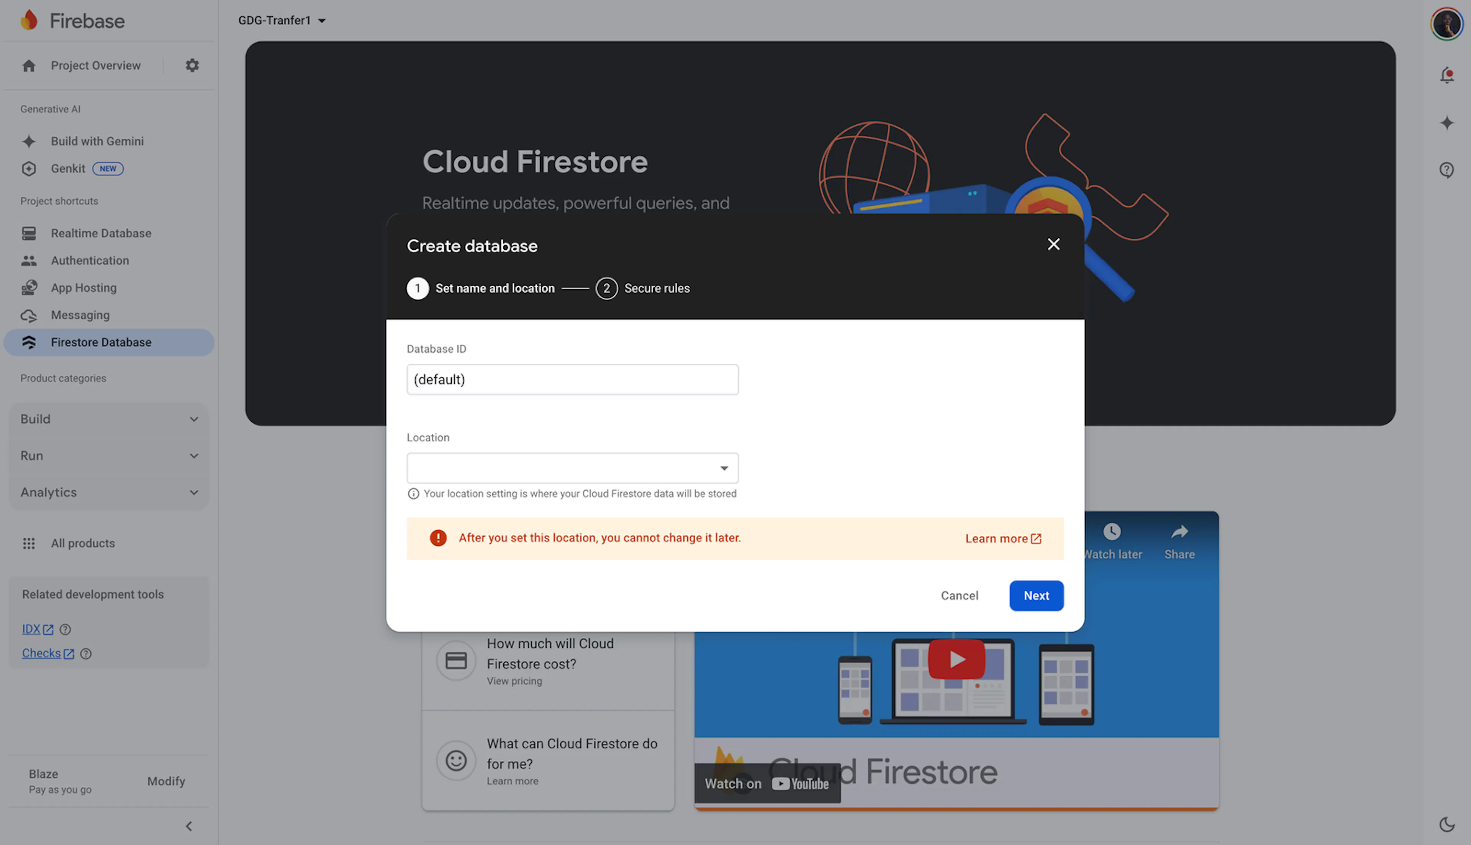Expand the Build category

(x=109, y=419)
